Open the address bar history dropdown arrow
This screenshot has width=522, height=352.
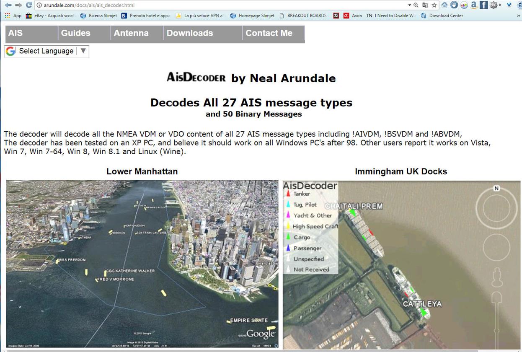(409, 5)
